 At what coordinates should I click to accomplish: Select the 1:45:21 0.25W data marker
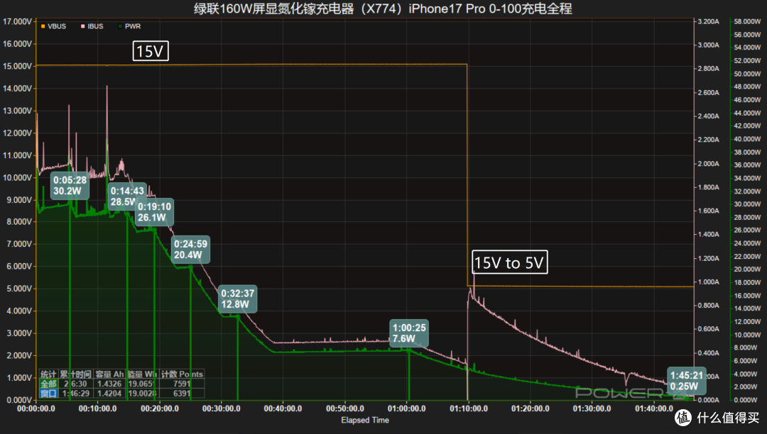(x=686, y=381)
